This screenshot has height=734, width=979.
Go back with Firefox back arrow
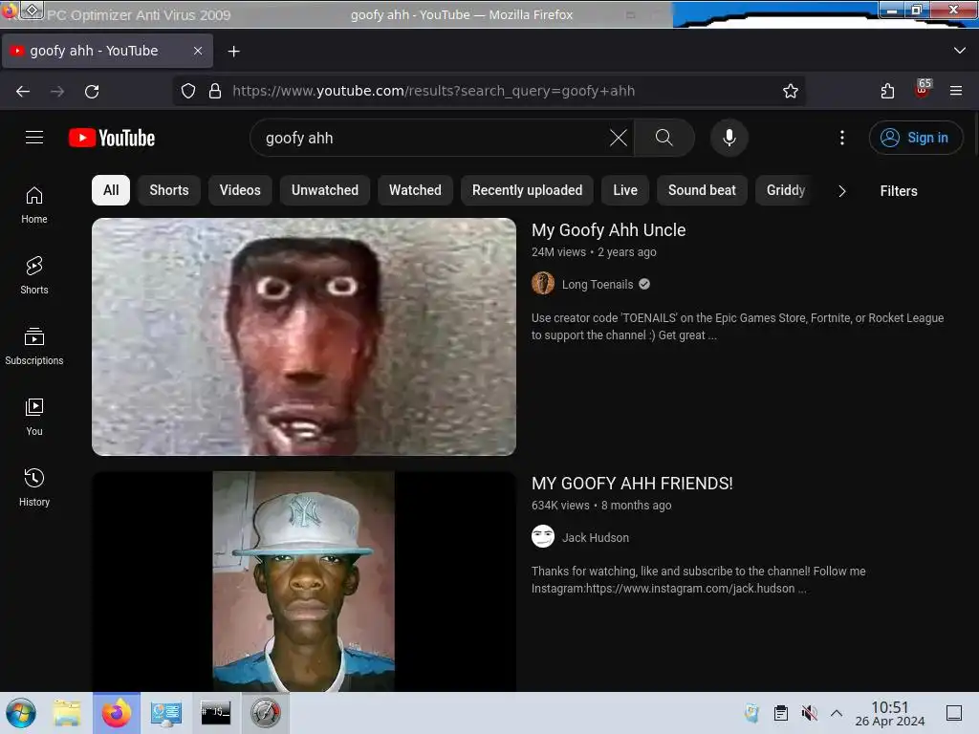coord(23,92)
